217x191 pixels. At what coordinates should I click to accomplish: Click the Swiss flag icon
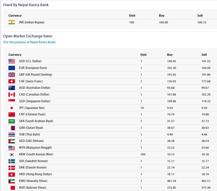point(12,81)
